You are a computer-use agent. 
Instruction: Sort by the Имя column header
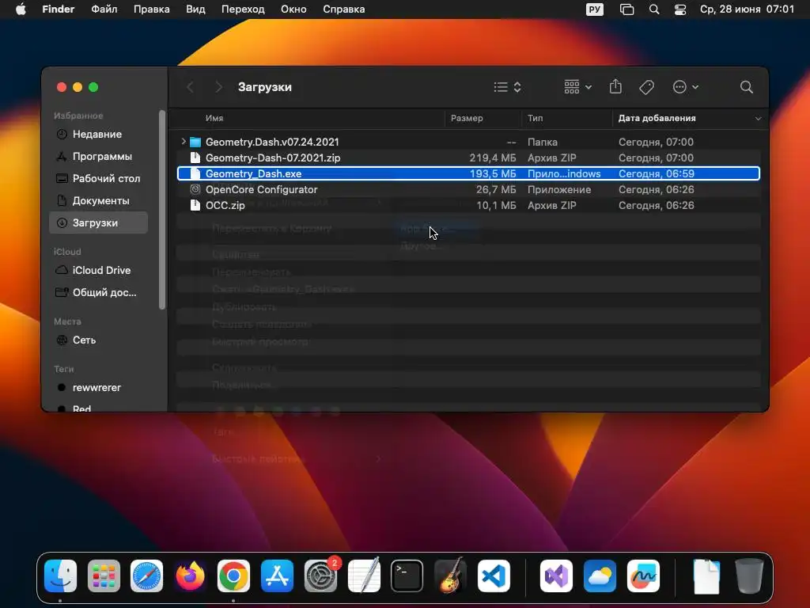coord(214,118)
